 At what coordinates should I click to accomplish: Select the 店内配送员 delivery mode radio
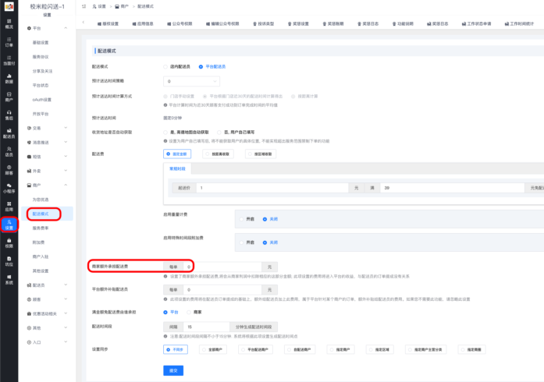coord(165,67)
